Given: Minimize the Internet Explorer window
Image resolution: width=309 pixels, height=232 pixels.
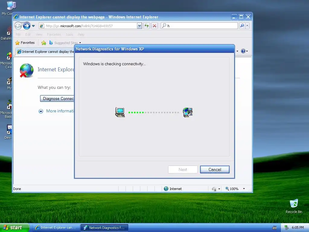Looking at the screenshot, I should [x=234, y=17].
